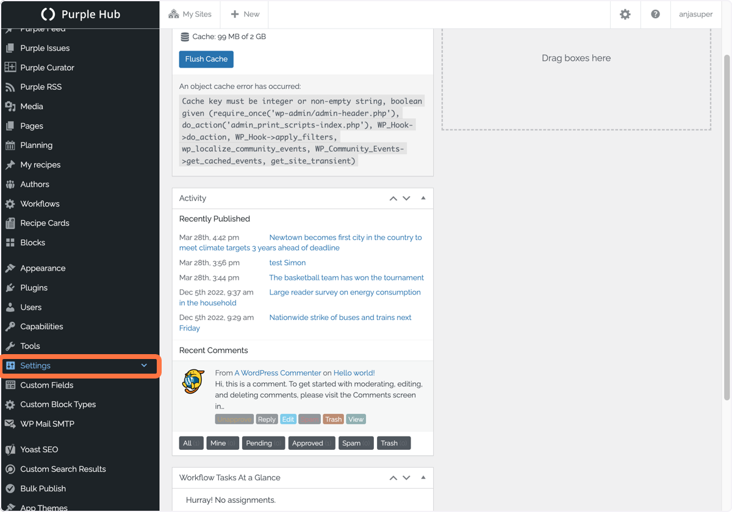Image resolution: width=732 pixels, height=512 pixels.
Task: Click the Unapprove comment button
Action: tap(234, 419)
